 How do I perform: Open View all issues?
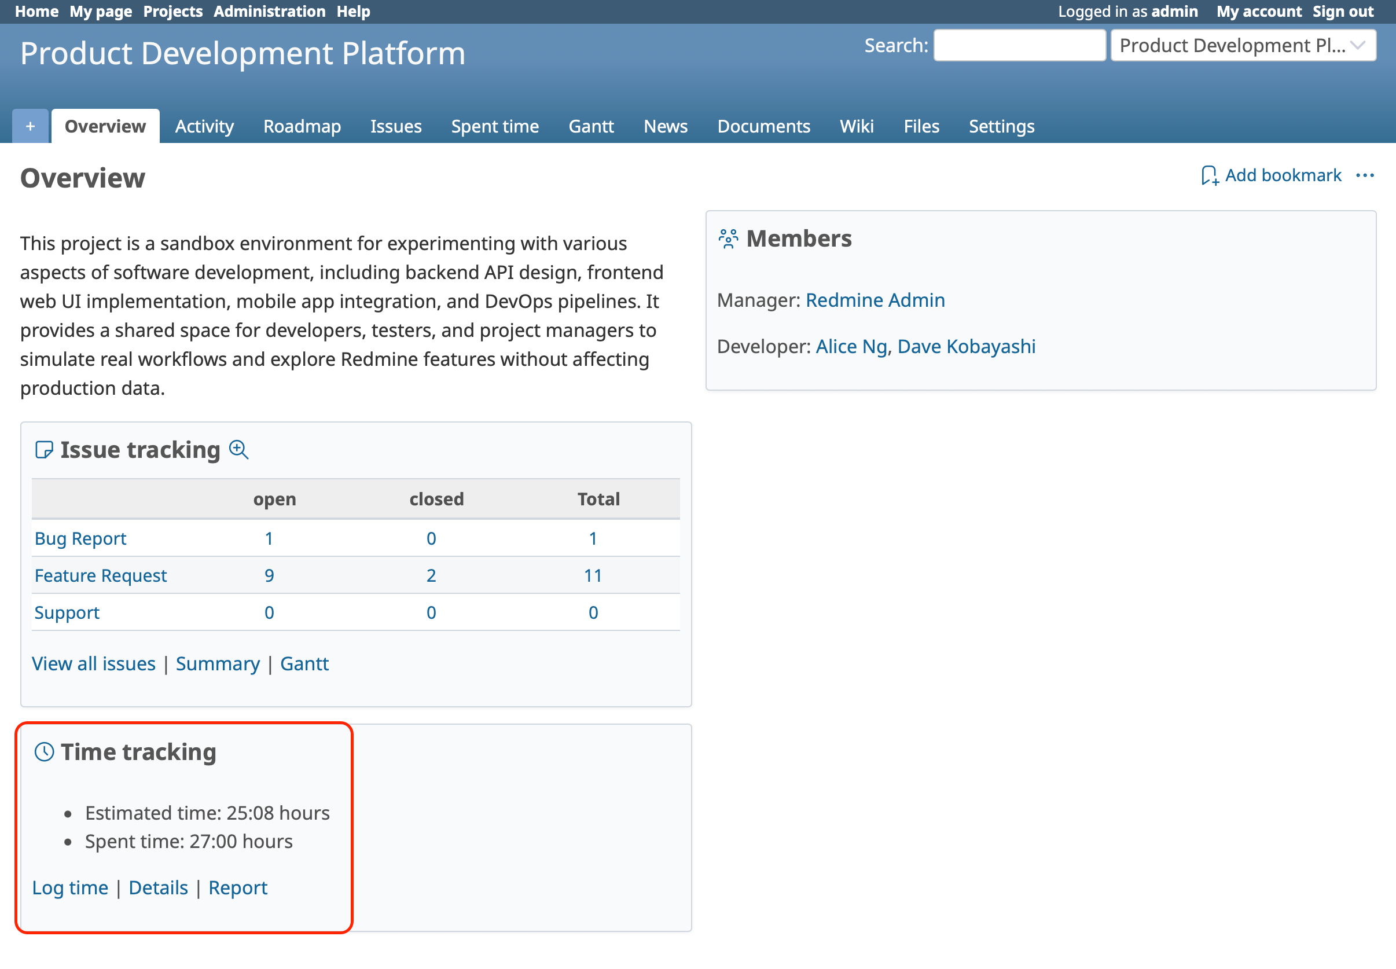pos(93,663)
